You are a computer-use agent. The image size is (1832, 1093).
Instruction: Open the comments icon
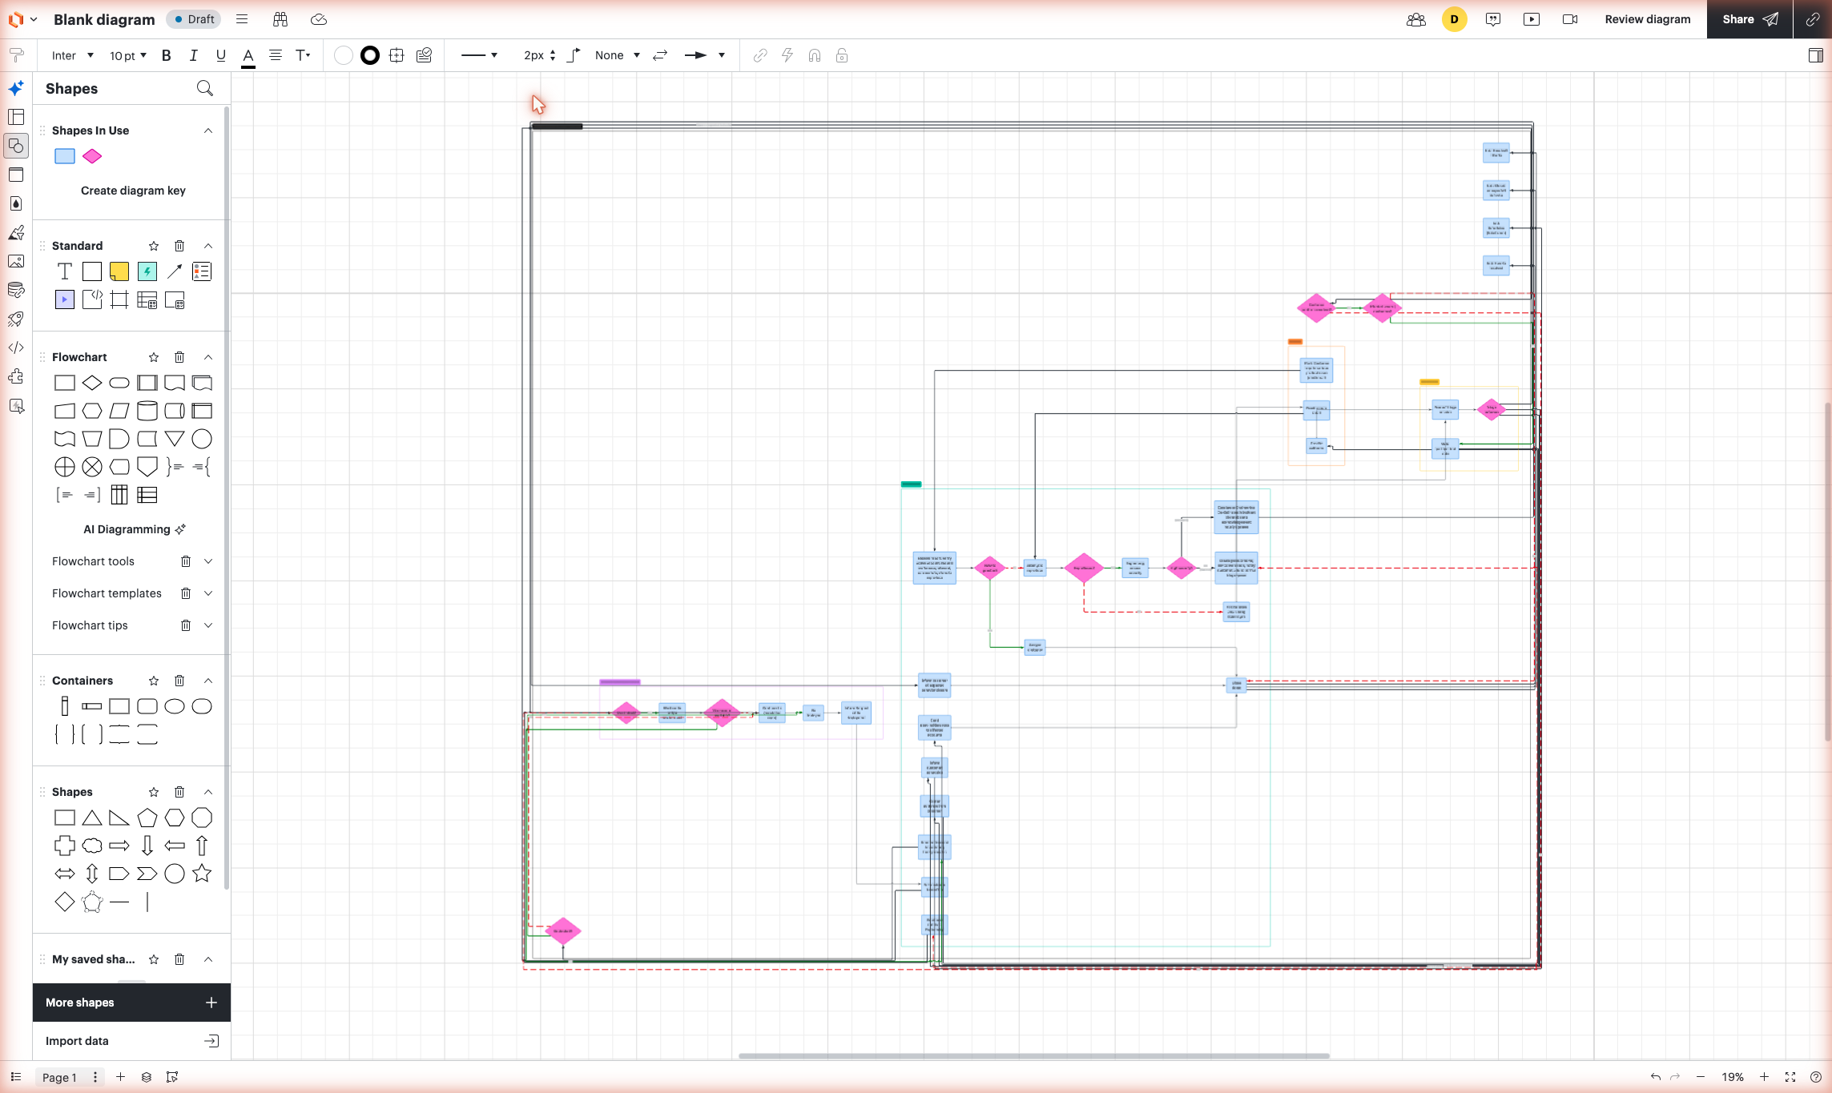(1493, 19)
